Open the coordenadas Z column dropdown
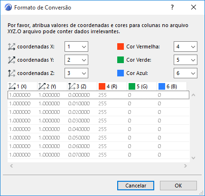The height and width of the screenshot is (196, 205). point(76,73)
